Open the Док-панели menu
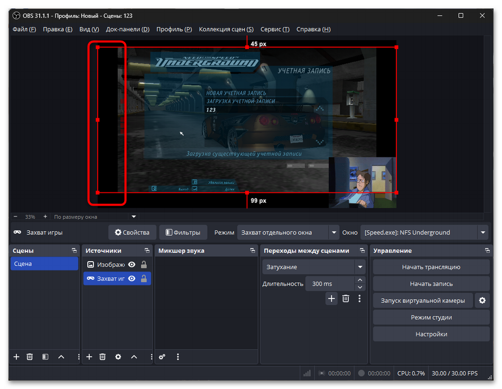Screen dimensions: 502x389 click(x=127, y=29)
